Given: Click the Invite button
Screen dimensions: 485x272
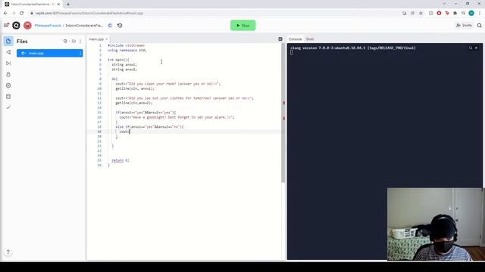Looking at the screenshot, I should click(x=464, y=25).
